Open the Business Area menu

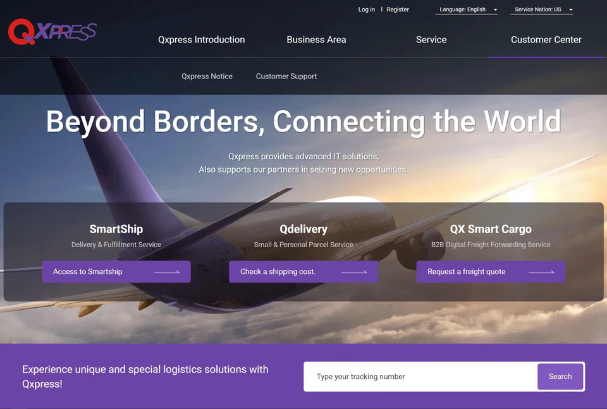click(316, 39)
